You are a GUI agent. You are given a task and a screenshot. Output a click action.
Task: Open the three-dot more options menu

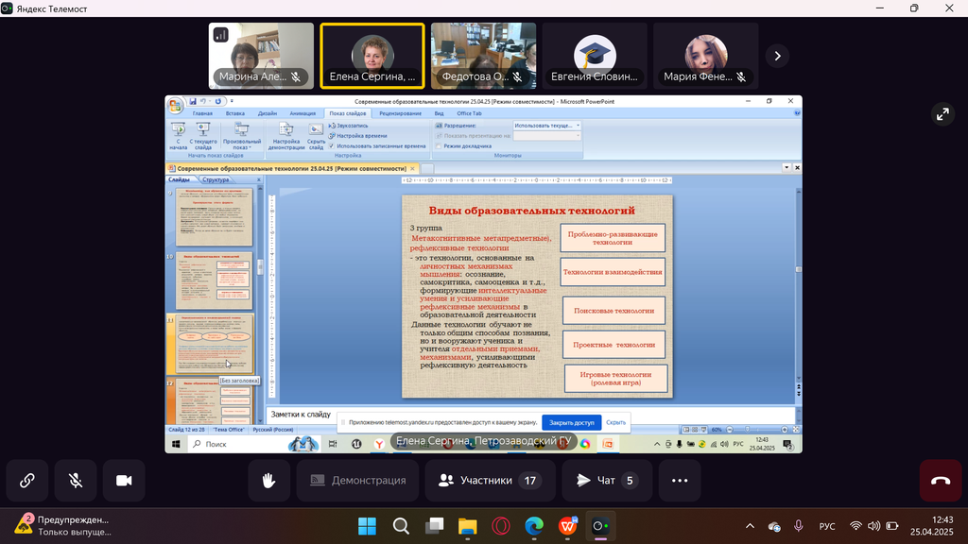click(679, 481)
